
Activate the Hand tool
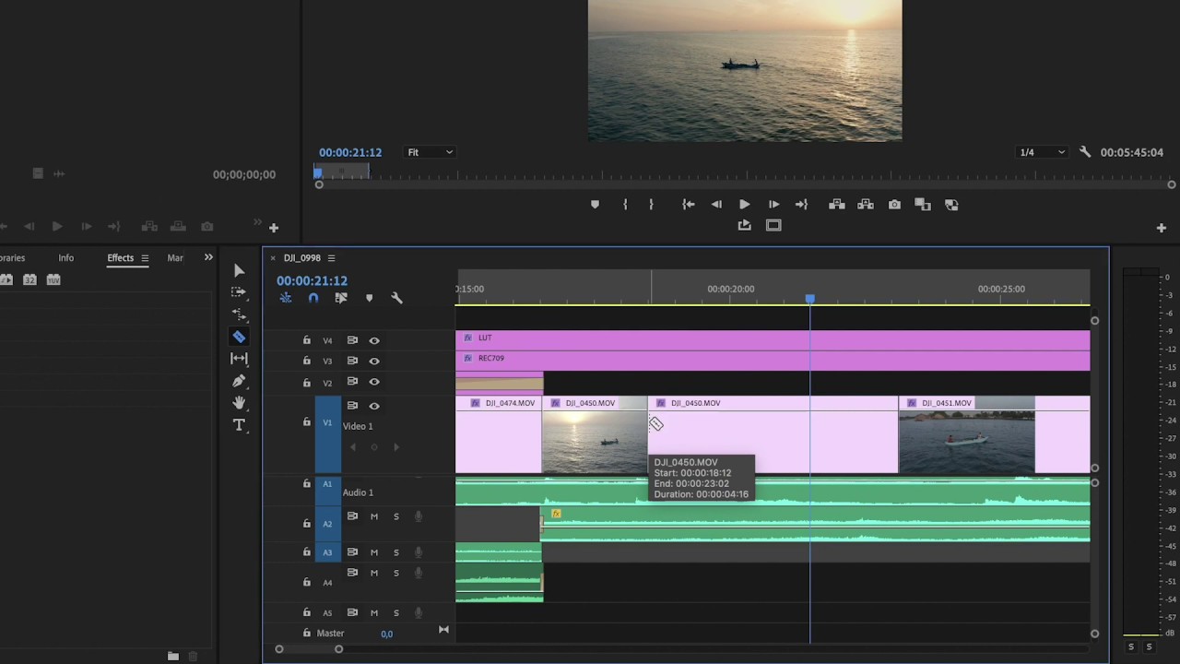coord(239,403)
